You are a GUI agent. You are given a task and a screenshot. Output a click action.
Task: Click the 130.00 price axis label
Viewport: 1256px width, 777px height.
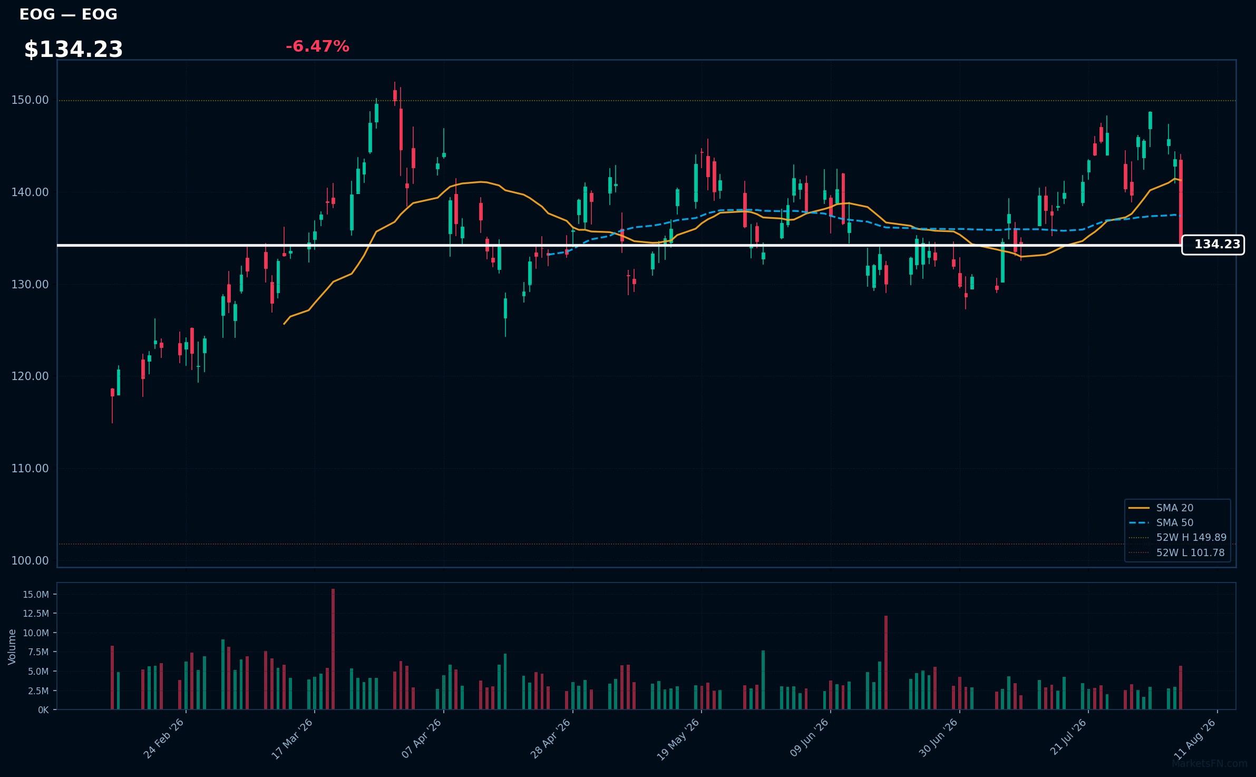(30, 285)
